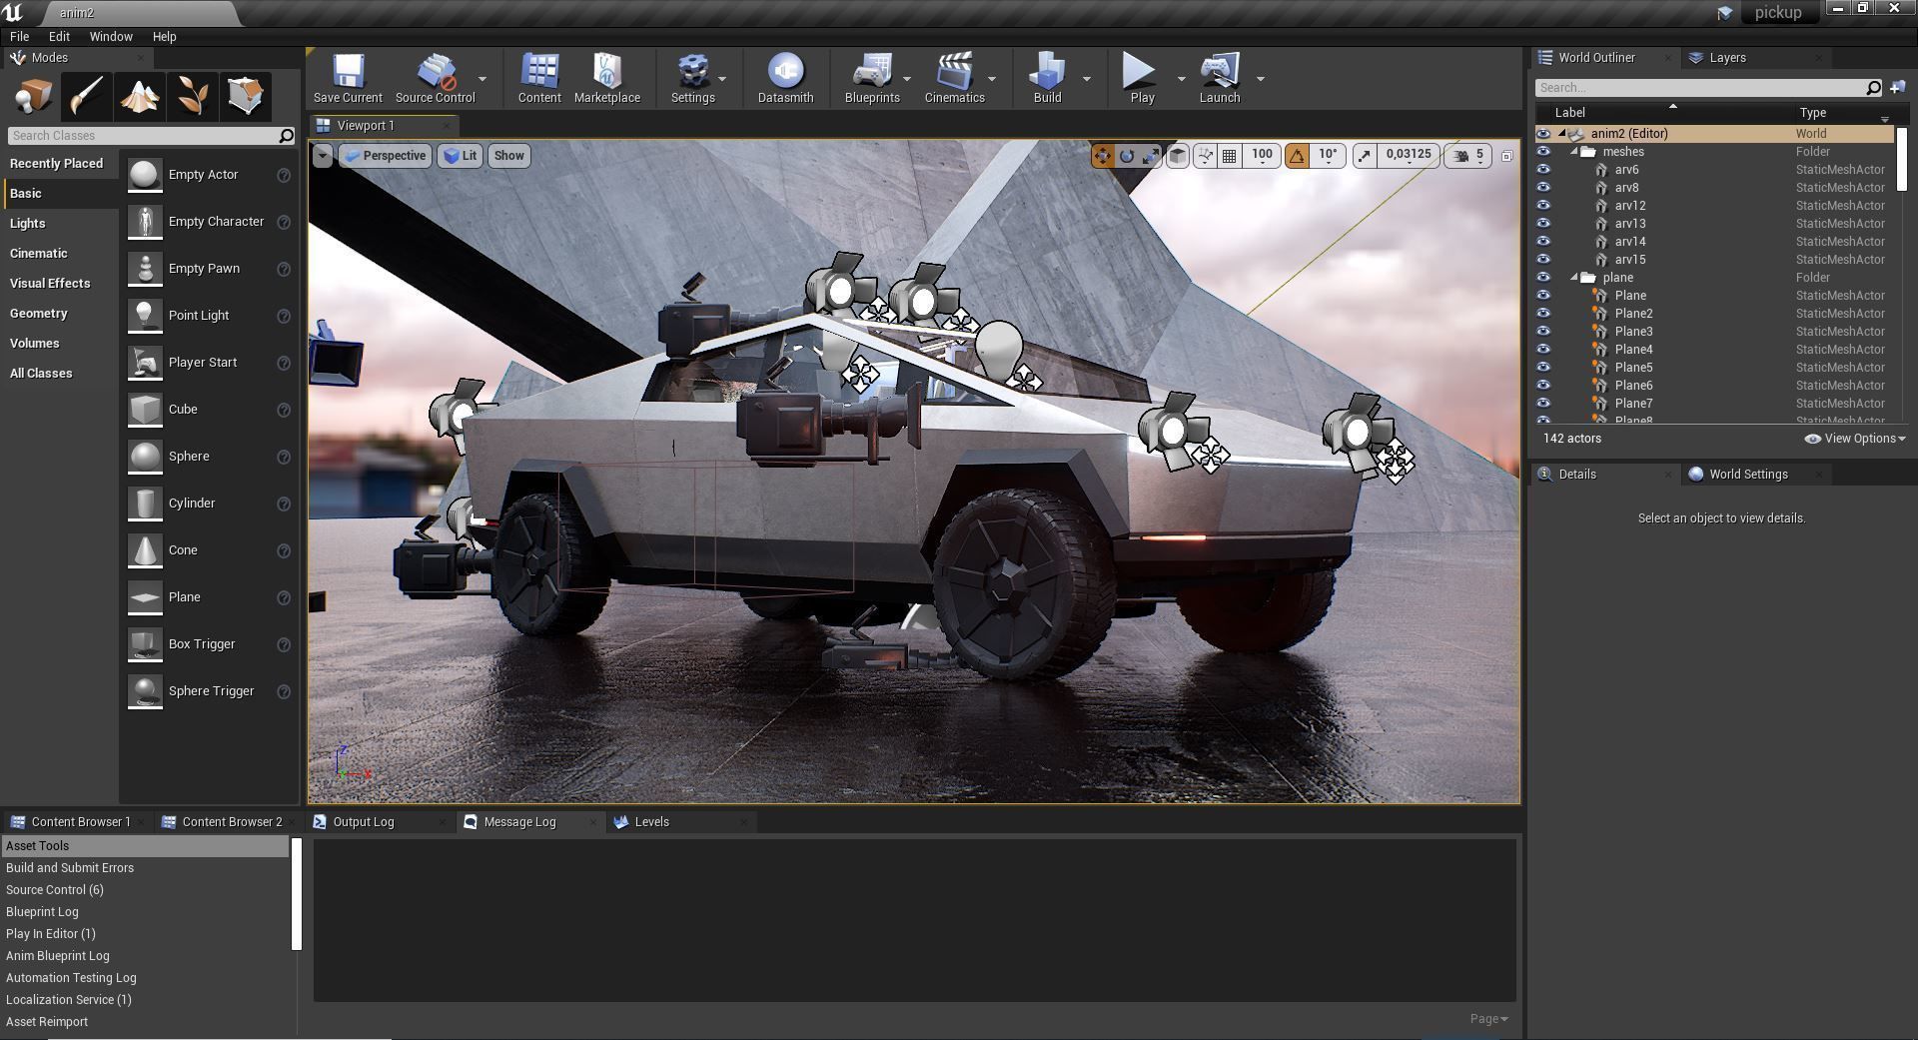Select the Landscape mode icon
1918x1040 pixels.
point(139,96)
